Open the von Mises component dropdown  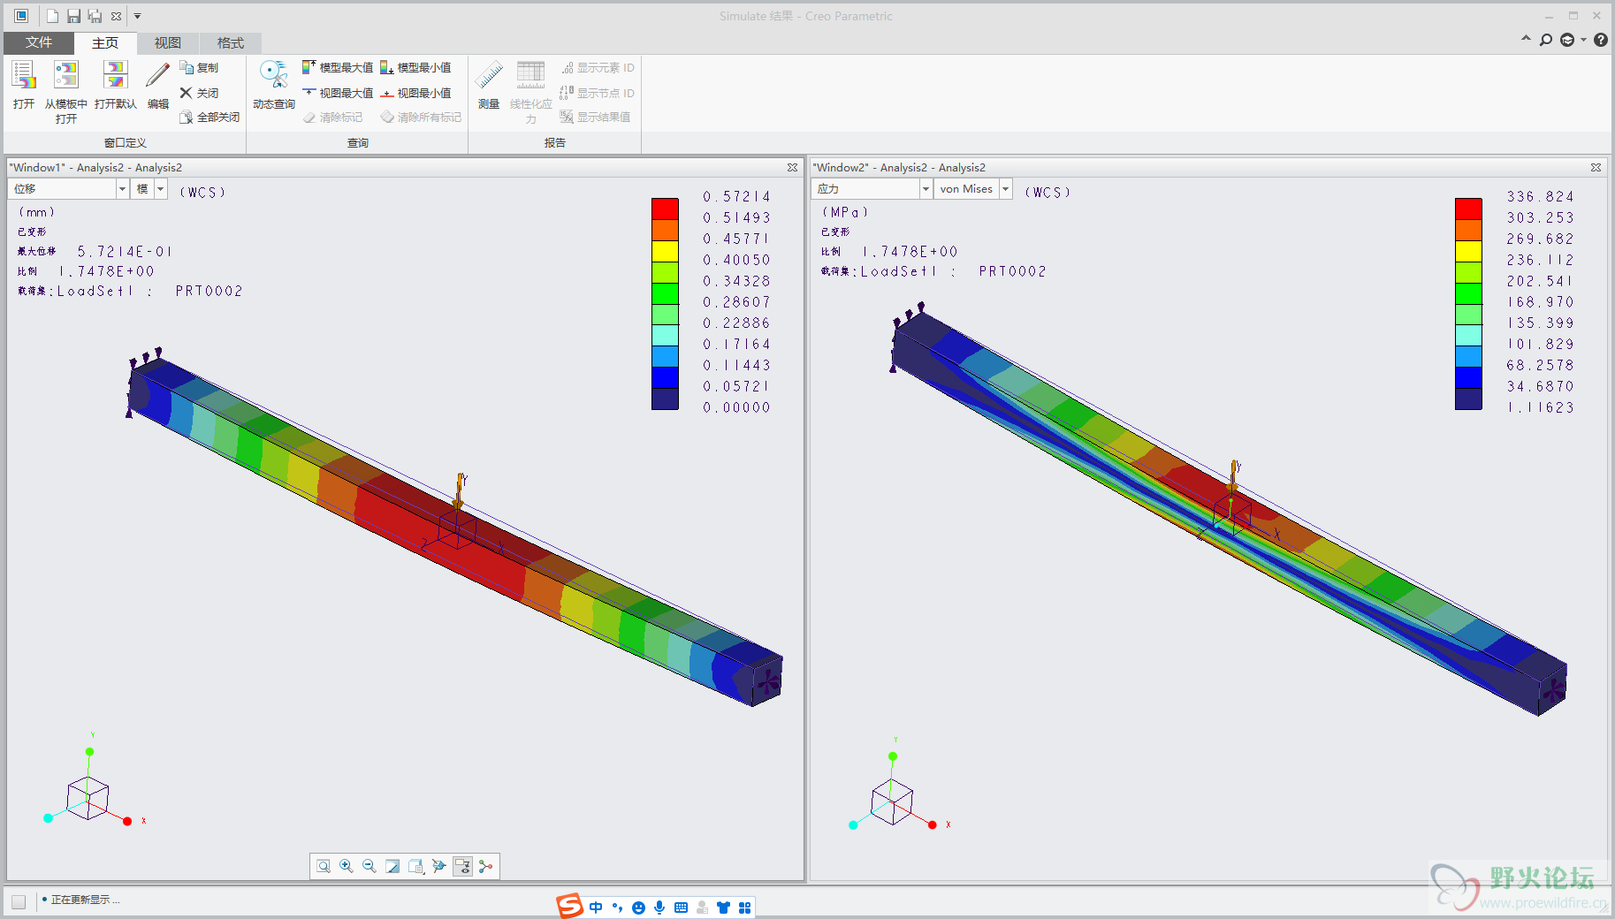point(973,189)
